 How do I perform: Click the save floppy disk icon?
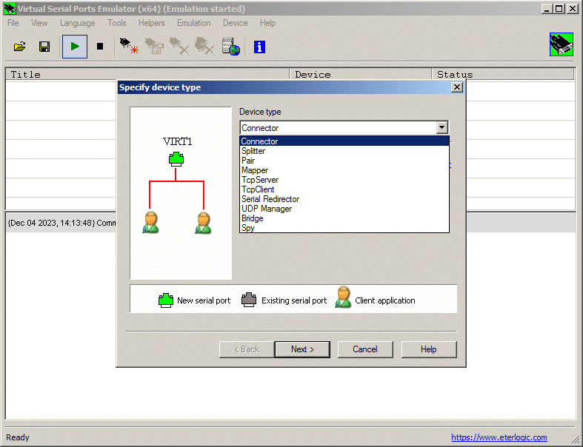coord(44,47)
